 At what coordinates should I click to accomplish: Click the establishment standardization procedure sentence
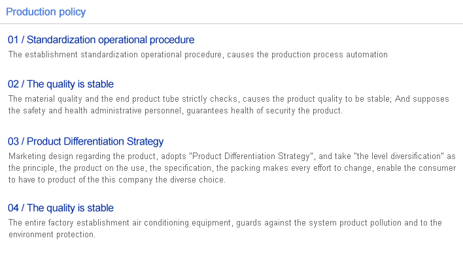pyautogui.click(x=198, y=55)
